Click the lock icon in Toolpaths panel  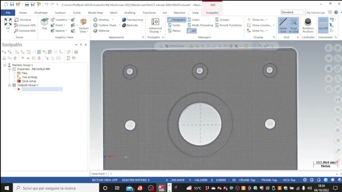point(4,58)
